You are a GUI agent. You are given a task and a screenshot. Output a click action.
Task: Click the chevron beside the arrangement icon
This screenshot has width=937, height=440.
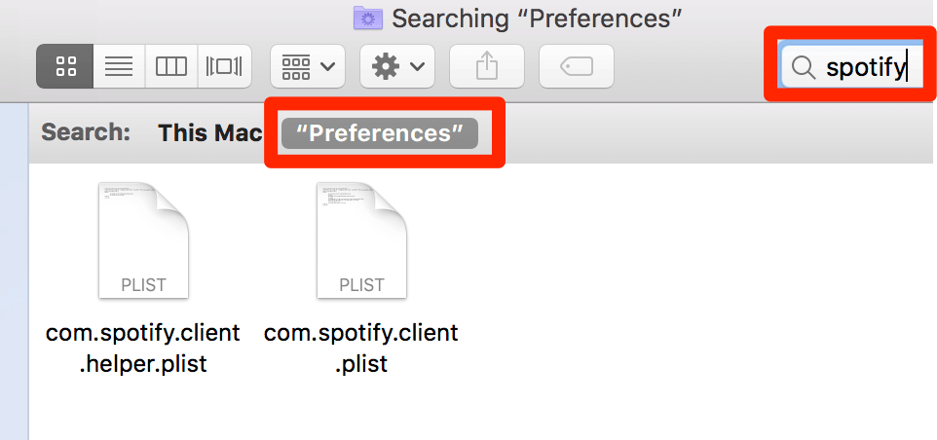327,66
